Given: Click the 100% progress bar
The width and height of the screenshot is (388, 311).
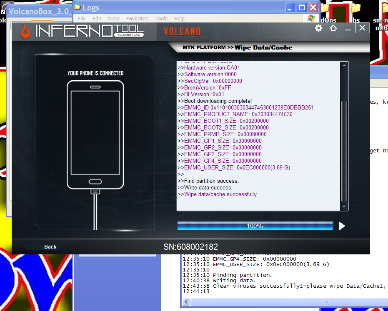Looking at the screenshot, I should point(255,226).
